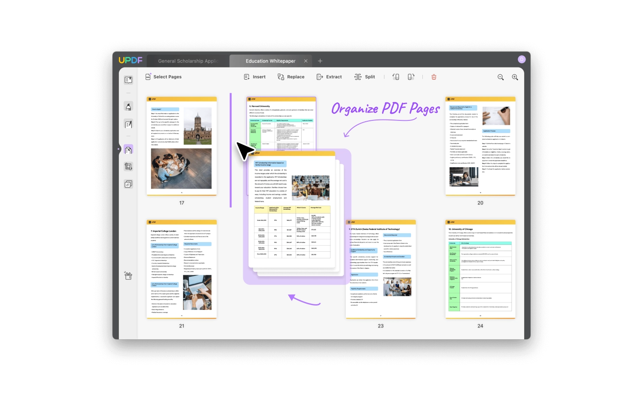Click the page number 17 label
The height and width of the screenshot is (394, 634).
(181, 203)
